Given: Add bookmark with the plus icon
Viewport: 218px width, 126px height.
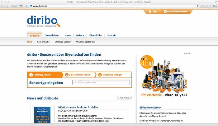Looking at the screenshot, I should click(26, 6).
